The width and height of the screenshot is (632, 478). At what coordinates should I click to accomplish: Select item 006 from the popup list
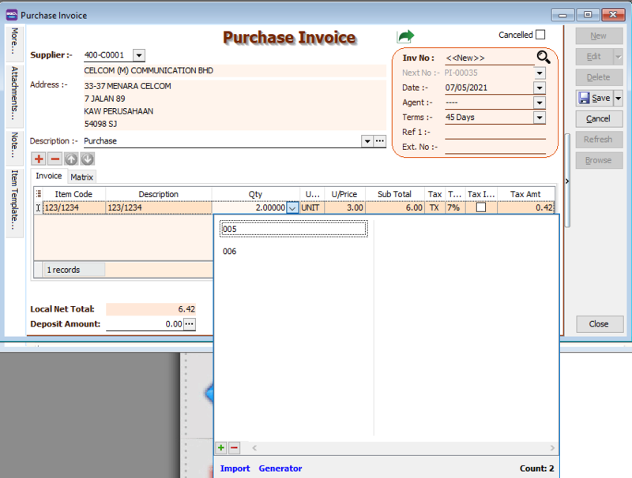[x=229, y=251]
